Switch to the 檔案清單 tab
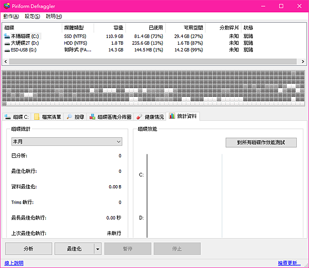 tap(47, 117)
